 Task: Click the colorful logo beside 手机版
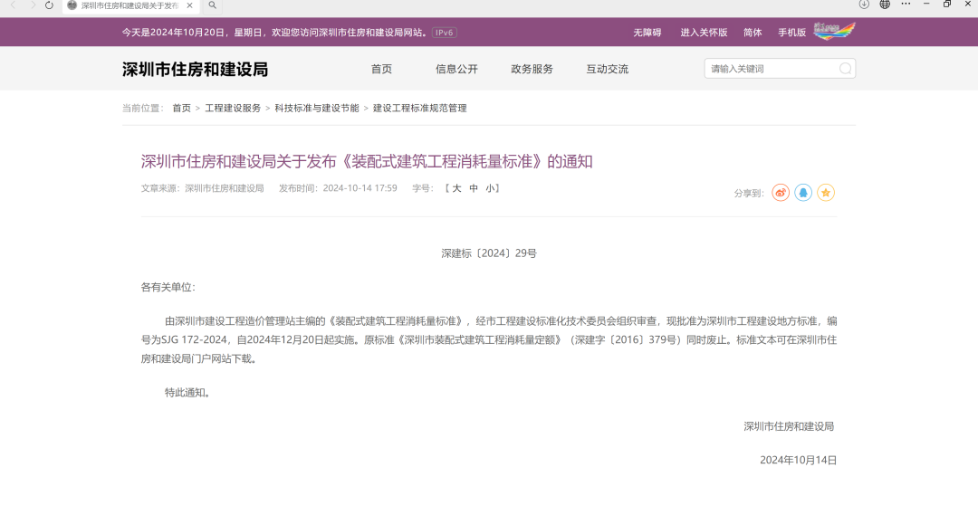835,31
